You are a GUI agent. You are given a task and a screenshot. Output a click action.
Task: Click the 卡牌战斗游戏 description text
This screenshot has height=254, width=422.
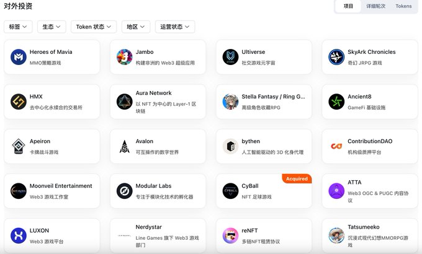(44, 152)
